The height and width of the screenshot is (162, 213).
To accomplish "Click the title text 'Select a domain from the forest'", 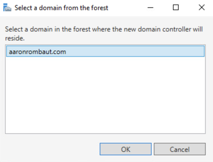I will click(61, 8).
